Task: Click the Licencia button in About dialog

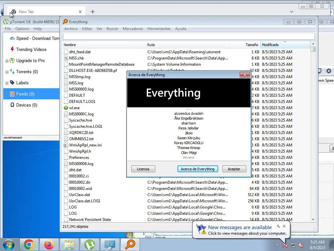Action: 143,169
